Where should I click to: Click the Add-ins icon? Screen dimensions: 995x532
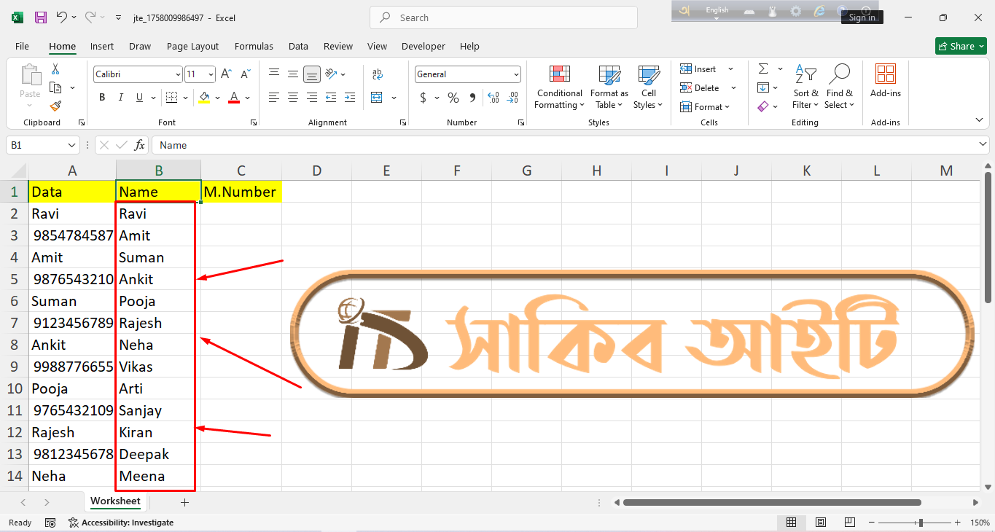(x=885, y=82)
